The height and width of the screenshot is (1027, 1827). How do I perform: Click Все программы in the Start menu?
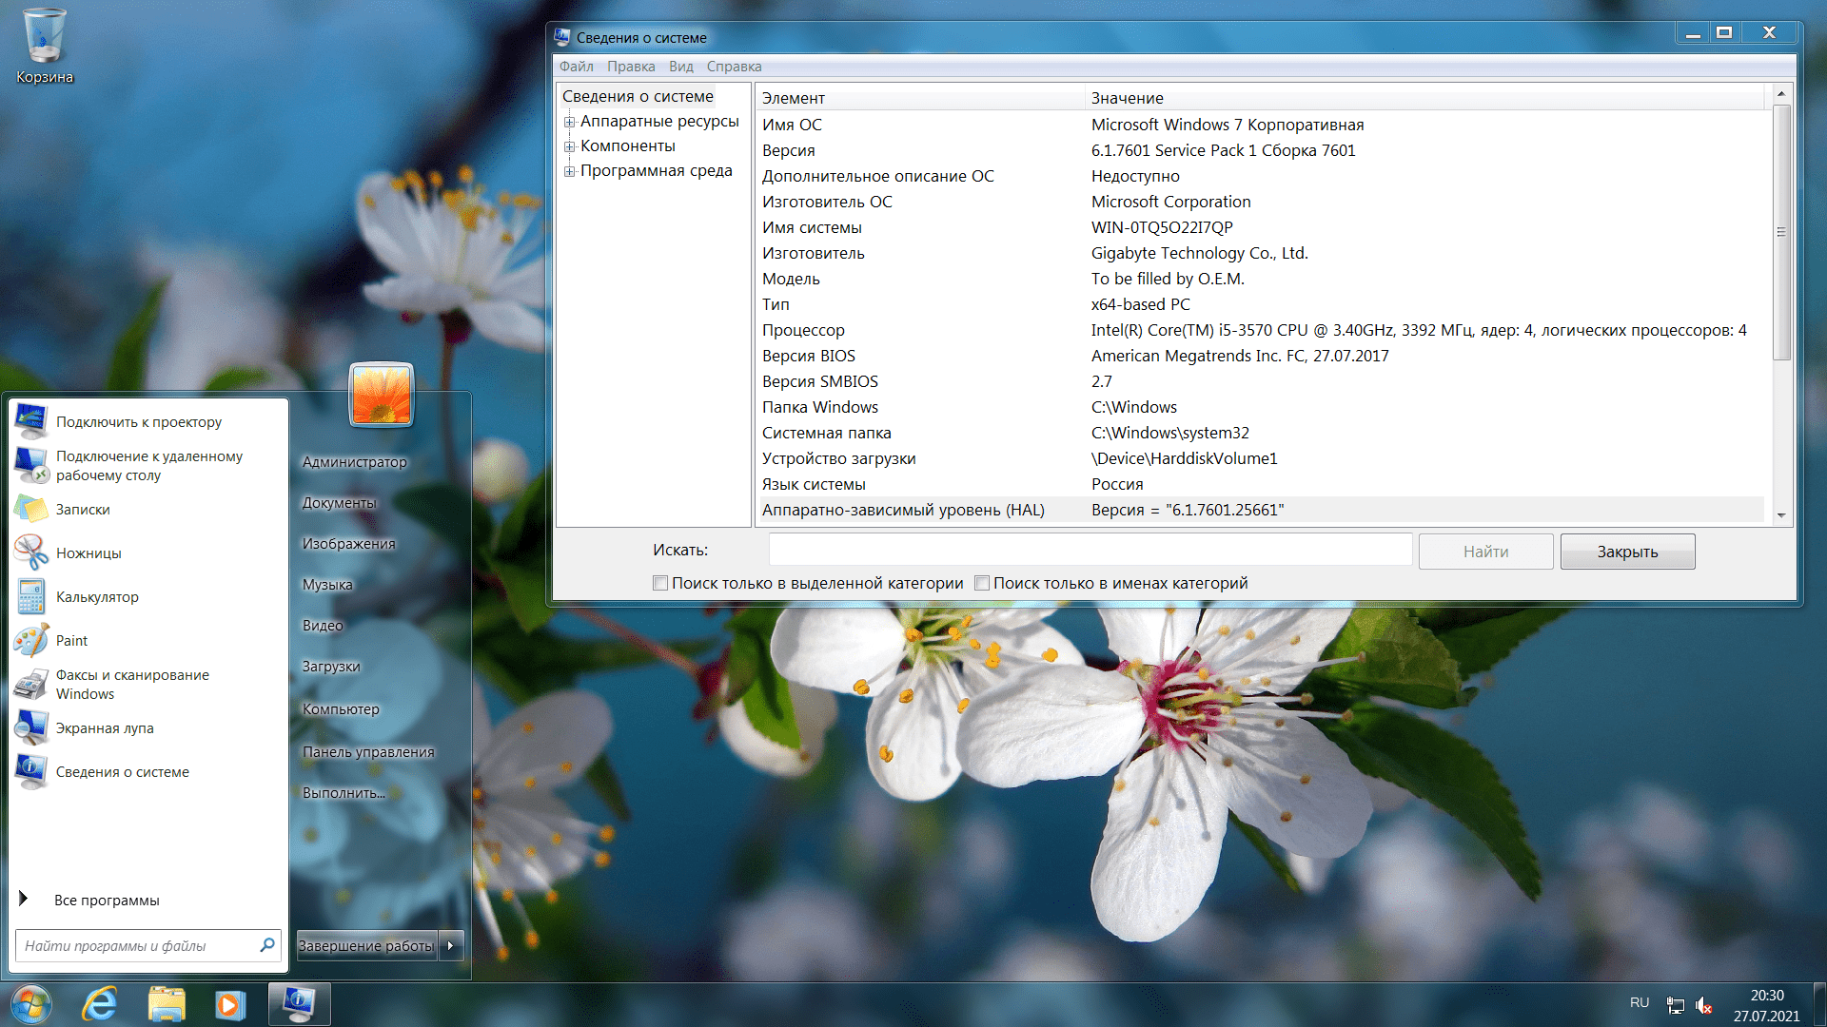(x=106, y=900)
